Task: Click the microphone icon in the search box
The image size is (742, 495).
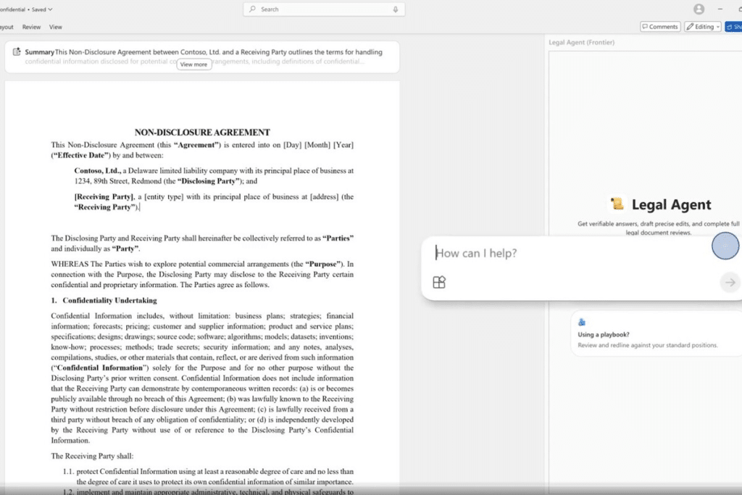Action: 396,9
